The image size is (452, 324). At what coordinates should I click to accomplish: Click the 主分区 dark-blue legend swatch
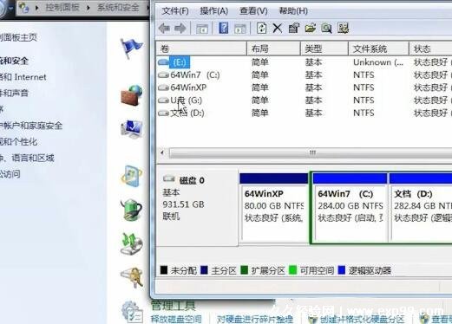point(204,270)
